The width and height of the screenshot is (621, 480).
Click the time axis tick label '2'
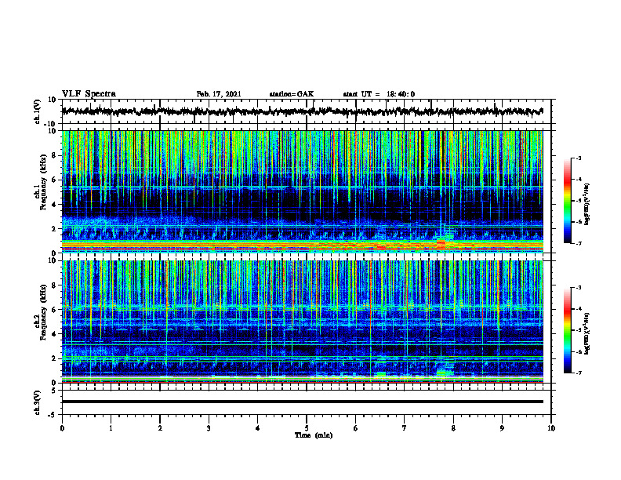pos(160,428)
